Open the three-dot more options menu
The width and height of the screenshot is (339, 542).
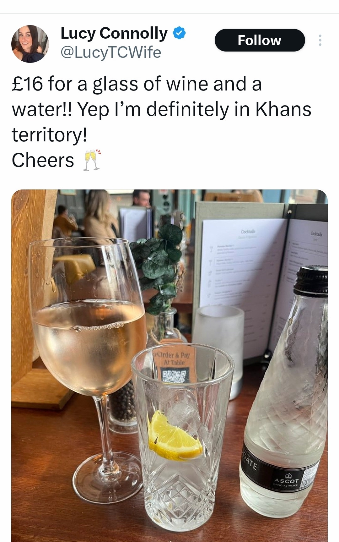pyautogui.click(x=320, y=40)
